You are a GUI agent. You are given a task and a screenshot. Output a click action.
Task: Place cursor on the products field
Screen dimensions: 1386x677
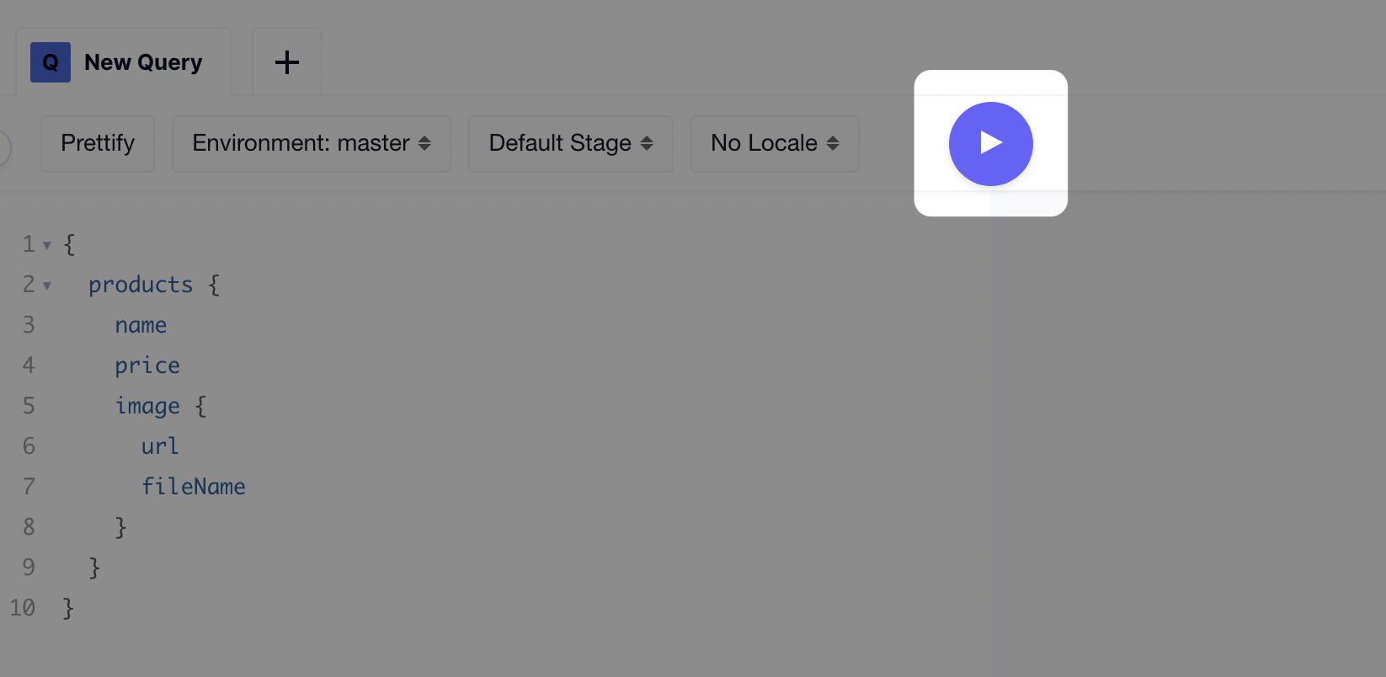(x=141, y=285)
